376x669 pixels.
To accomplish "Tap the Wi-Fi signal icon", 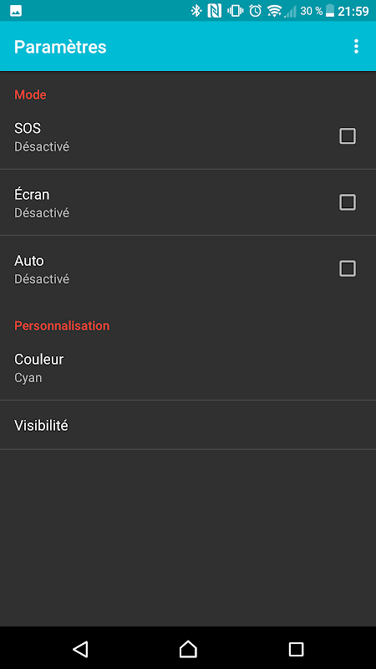I will coord(275,11).
